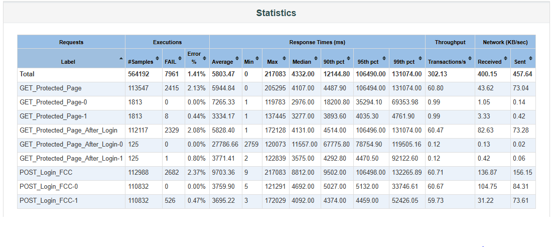The height and width of the screenshot is (247, 553).
Task: Click the Statistics panel title
Action: pos(276,13)
